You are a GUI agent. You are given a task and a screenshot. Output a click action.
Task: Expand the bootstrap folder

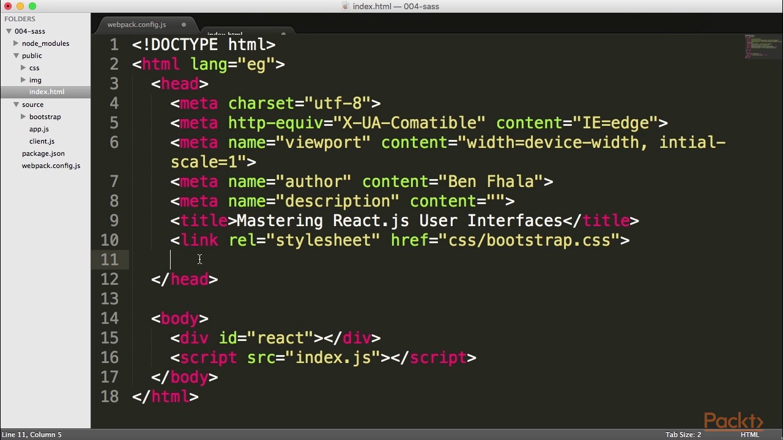click(x=23, y=117)
